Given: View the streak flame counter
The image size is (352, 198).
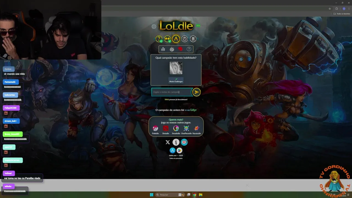Looking at the screenshot, I should [x=172, y=49].
